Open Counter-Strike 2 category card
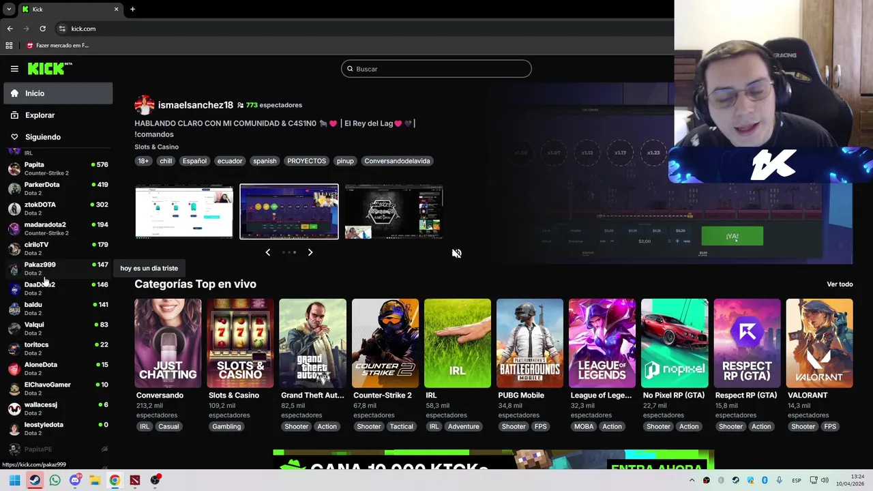Screen dimensions: 873x491 pyautogui.click(x=385, y=343)
